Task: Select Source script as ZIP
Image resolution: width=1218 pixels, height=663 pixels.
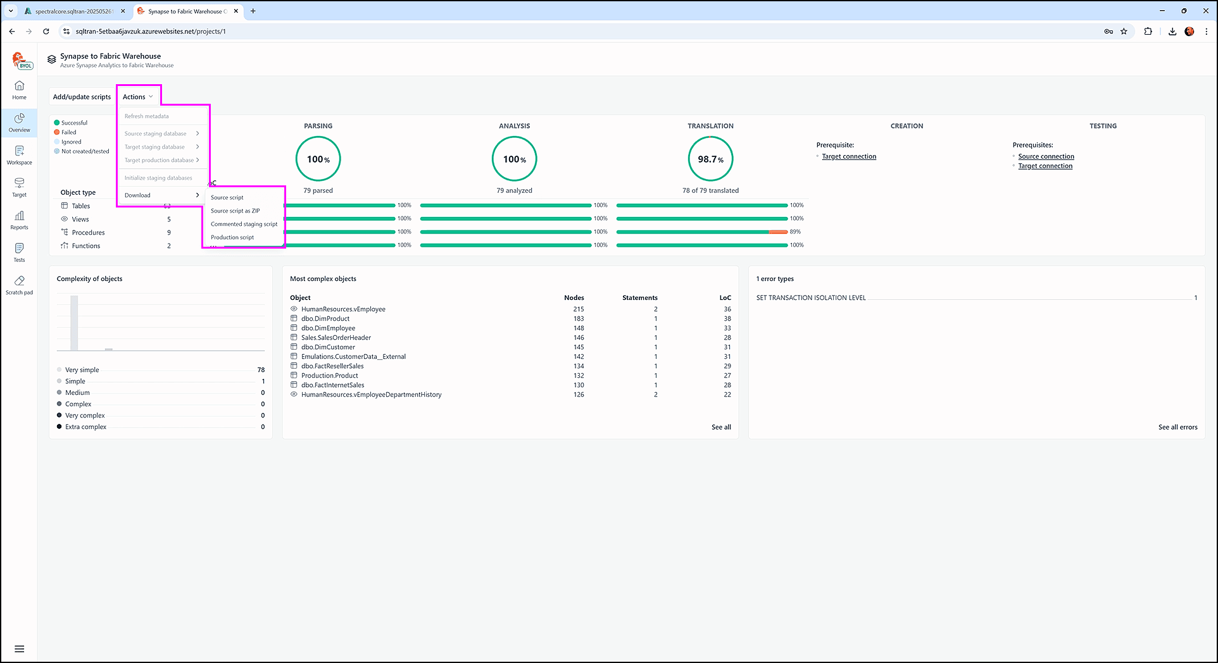Action: 235,211
